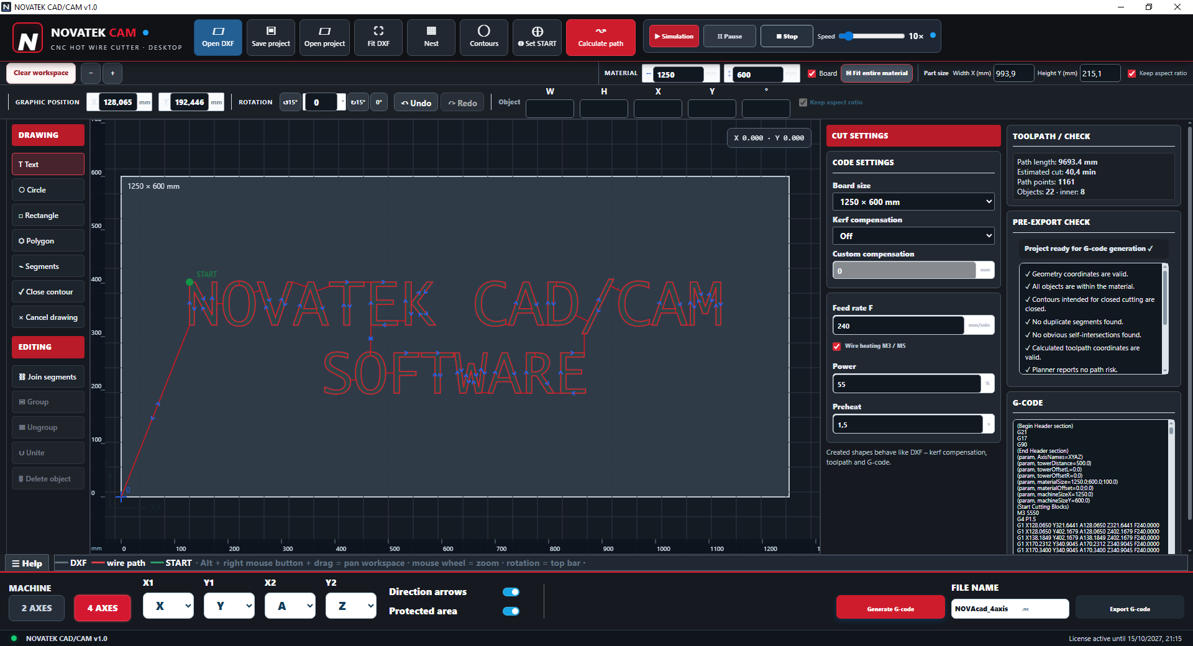Reset rotation to 0°
The width and height of the screenshot is (1193, 646).
[x=378, y=102]
